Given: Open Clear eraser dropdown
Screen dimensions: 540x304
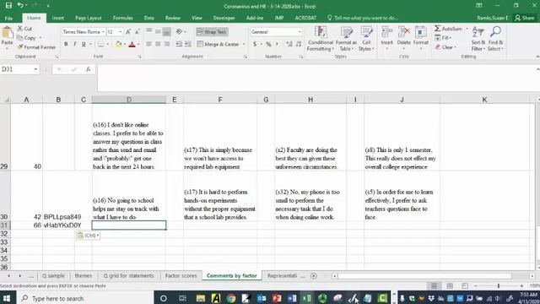Looking at the screenshot, I should pos(445,47).
